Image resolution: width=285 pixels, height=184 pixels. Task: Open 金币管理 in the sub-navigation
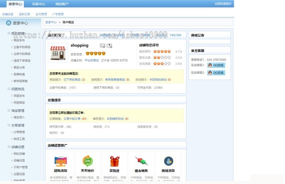[41, 14]
